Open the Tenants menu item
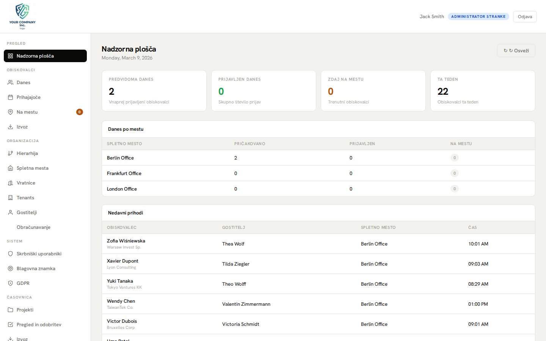 pyautogui.click(x=25, y=198)
